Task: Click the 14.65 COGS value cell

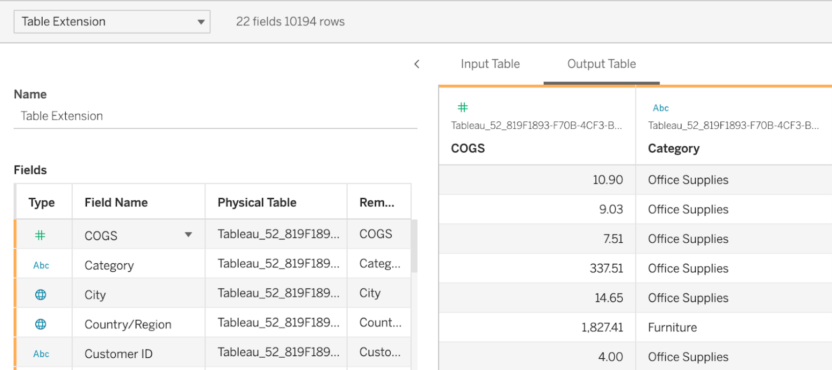Action: (537, 298)
